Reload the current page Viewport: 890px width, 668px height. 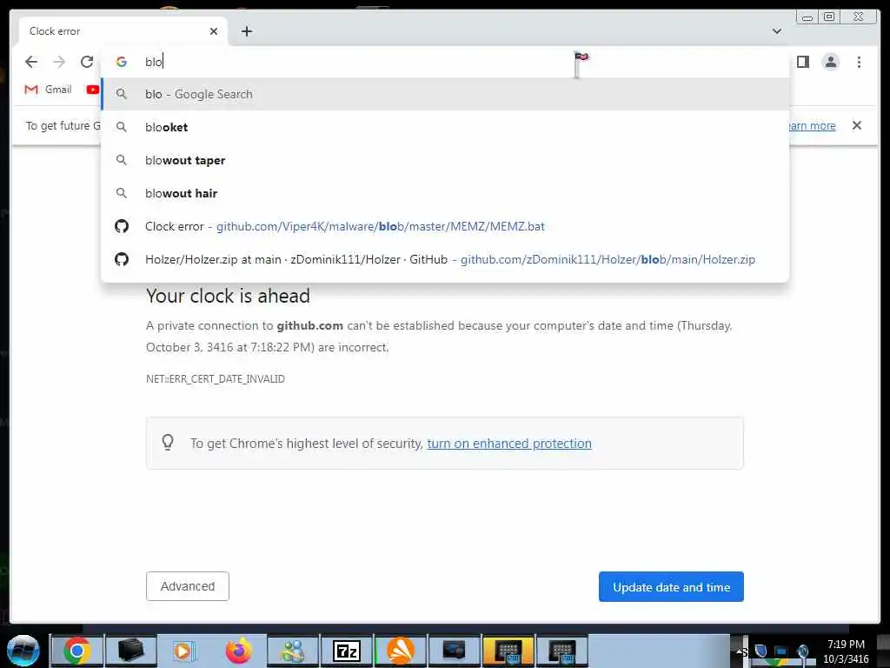[87, 62]
